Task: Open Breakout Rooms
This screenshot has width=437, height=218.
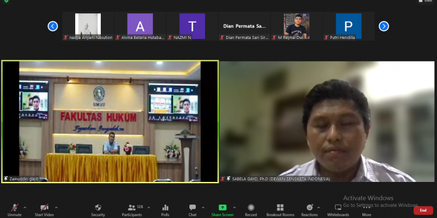Action: [280, 210]
